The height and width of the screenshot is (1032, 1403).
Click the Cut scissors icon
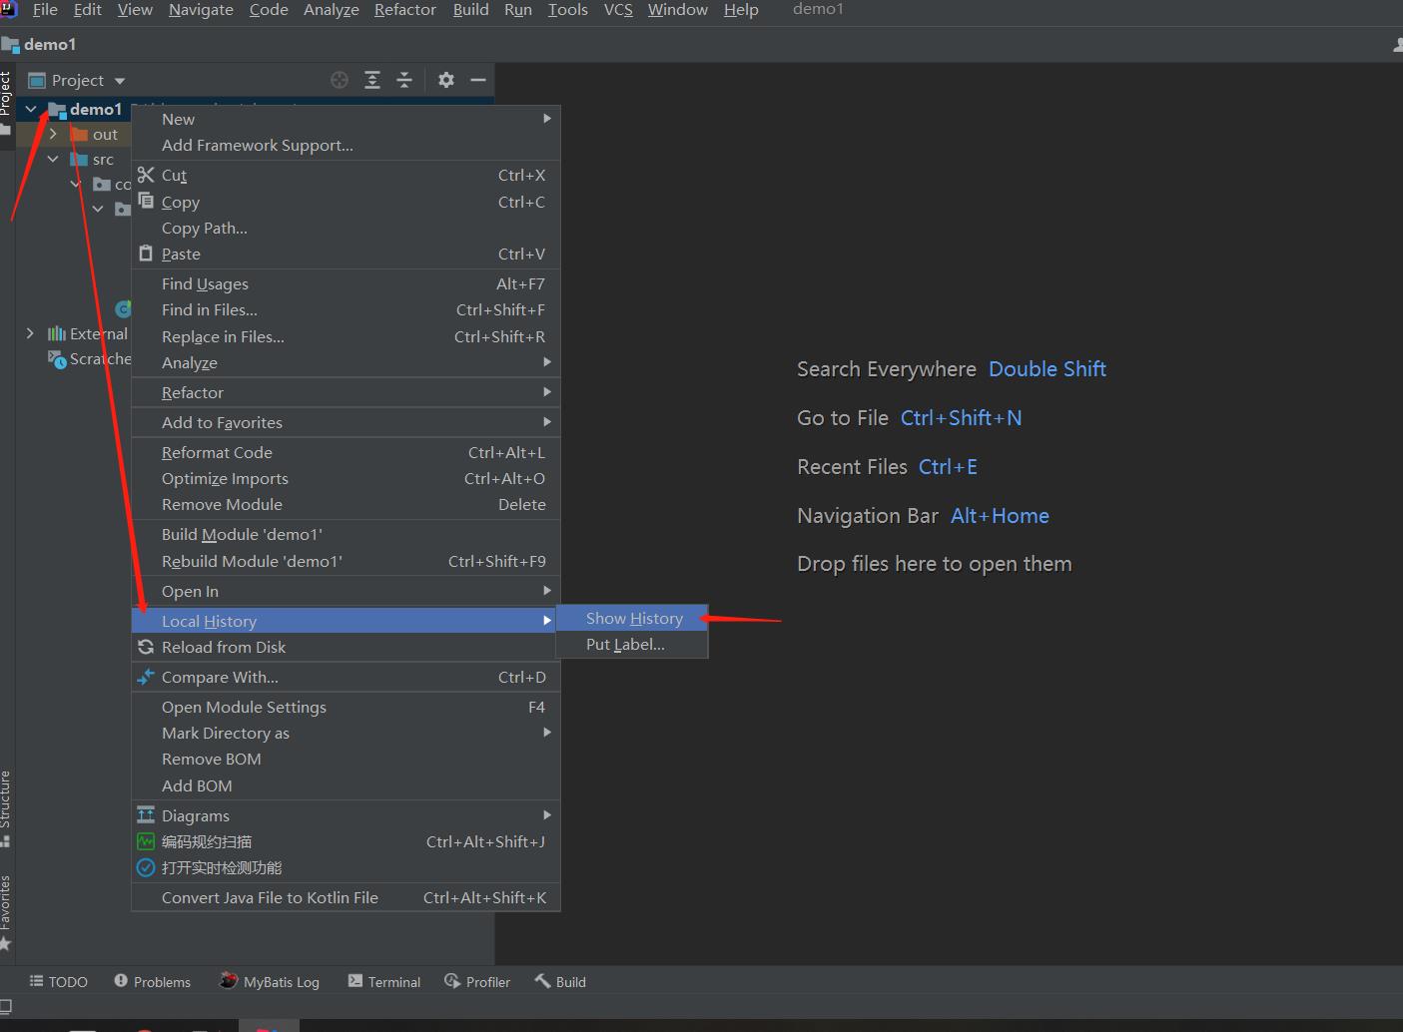146,175
